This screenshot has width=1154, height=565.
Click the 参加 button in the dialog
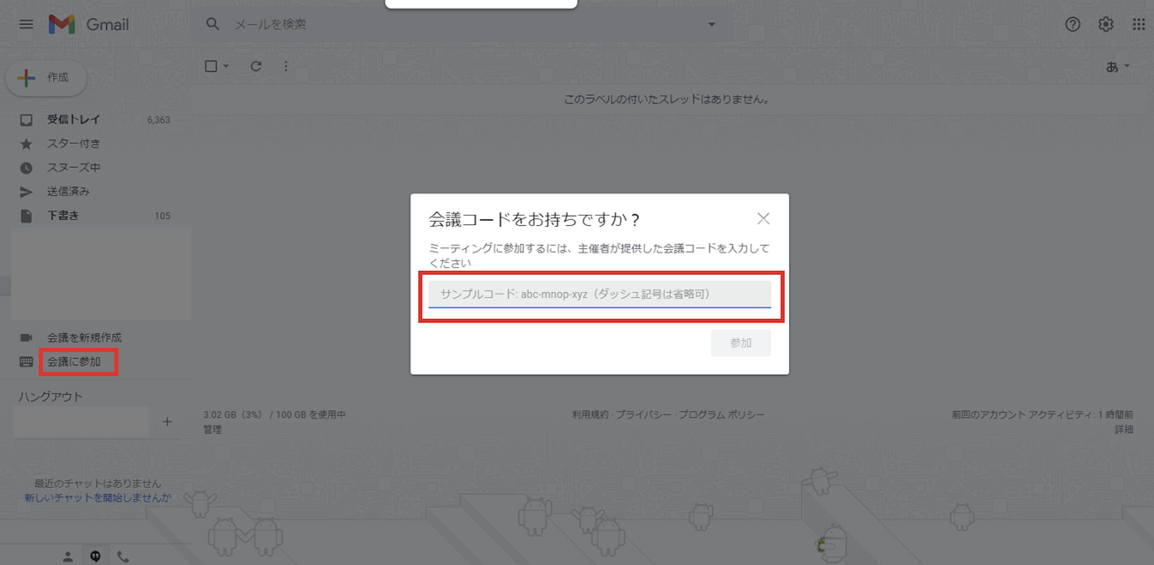[x=741, y=342]
